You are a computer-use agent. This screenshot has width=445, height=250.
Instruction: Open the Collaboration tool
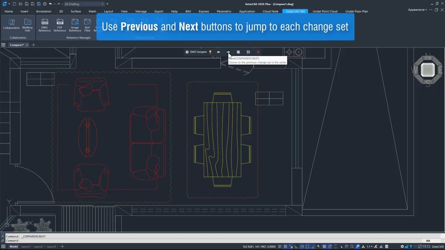11,25
